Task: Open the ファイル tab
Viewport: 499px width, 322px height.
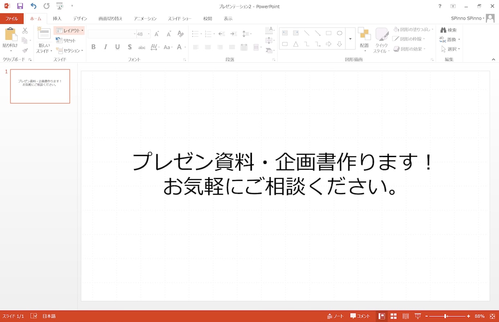Action: [11, 19]
